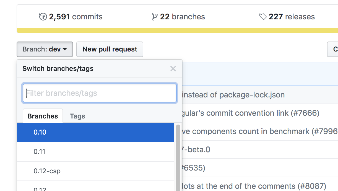
Task: View the 22 branches link
Action: pyautogui.click(x=183, y=17)
